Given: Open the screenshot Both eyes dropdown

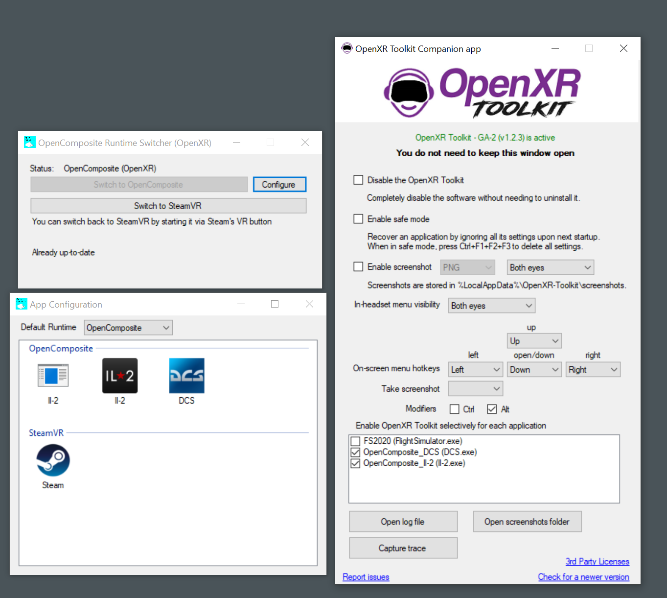Looking at the screenshot, I should pyautogui.click(x=551, y=267).
